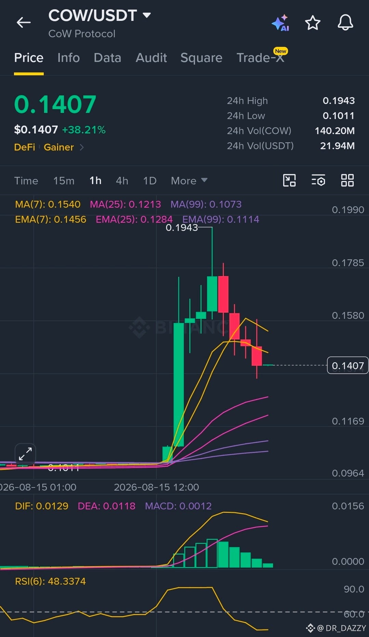Screen dimensions: 369x637
Task: Expand chart to fullscreen with the arrows icon
Action: point(25,454)
